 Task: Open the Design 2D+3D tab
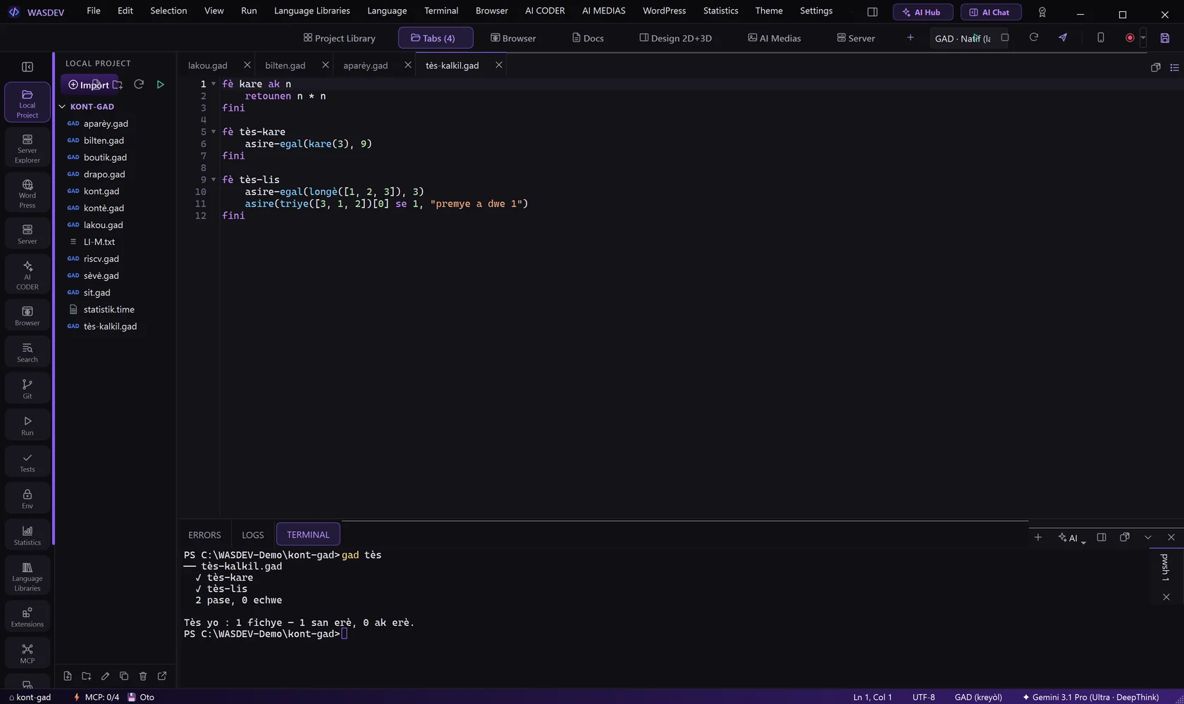click(675, 38)
